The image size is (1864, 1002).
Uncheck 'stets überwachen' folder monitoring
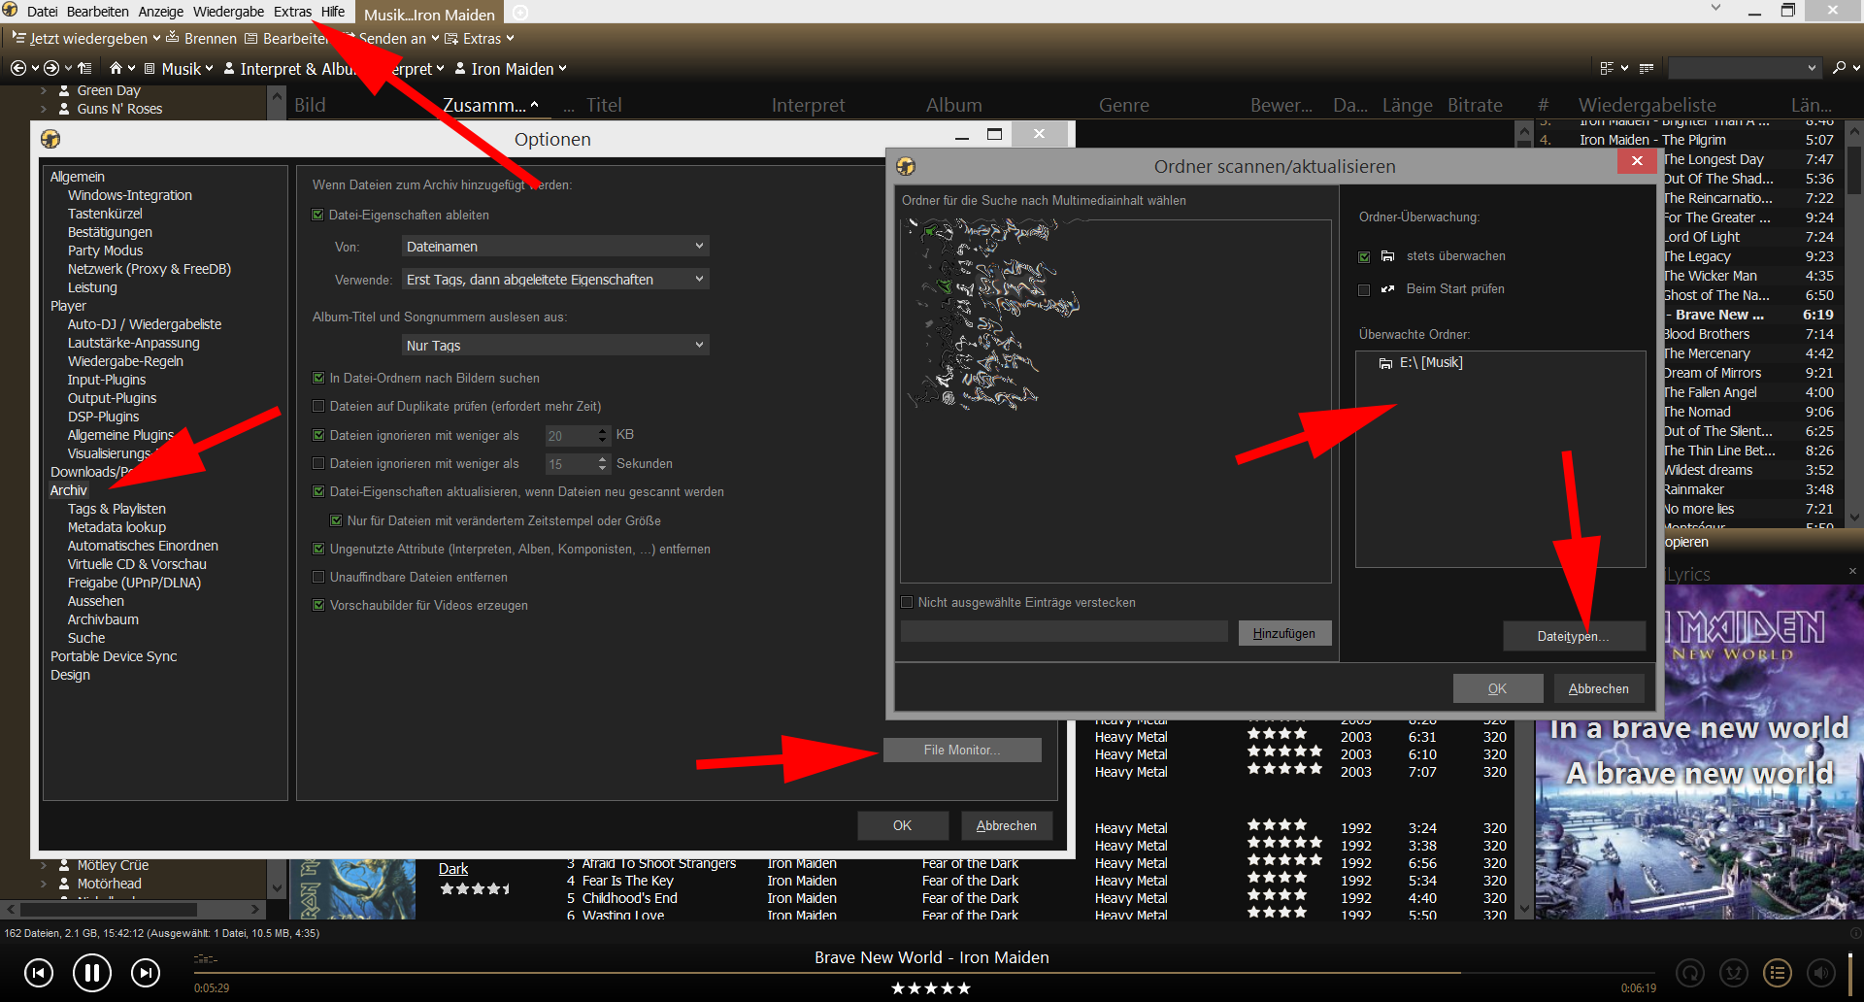pos(1364,256)
